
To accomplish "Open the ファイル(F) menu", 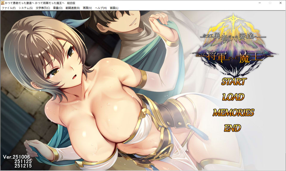I will pyautogui.click(x=9, y=8).
